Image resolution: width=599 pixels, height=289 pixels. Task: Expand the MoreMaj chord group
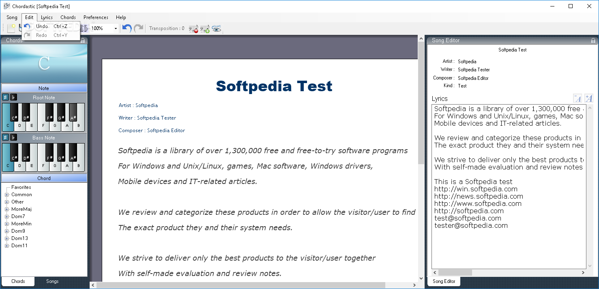pos(6,209)
